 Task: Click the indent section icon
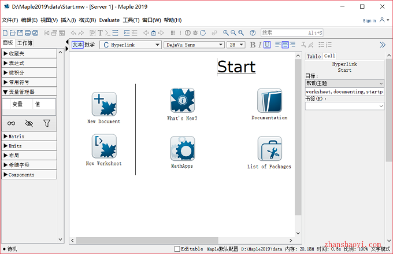(127, 33)
